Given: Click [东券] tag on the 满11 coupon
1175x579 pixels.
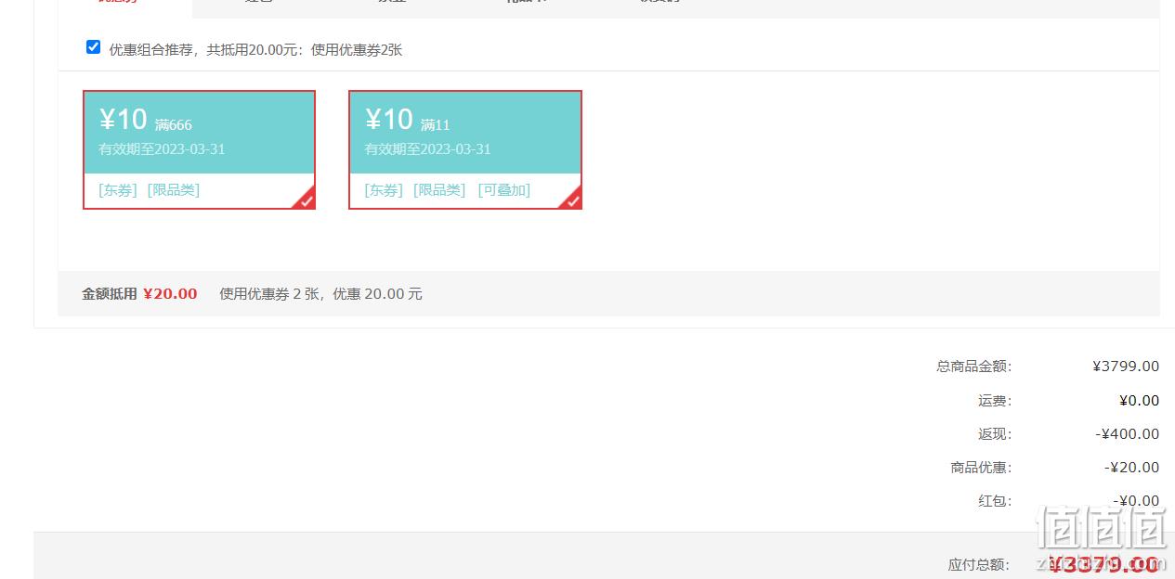Looking at the screenshot, I should click(x=384, y=190).
